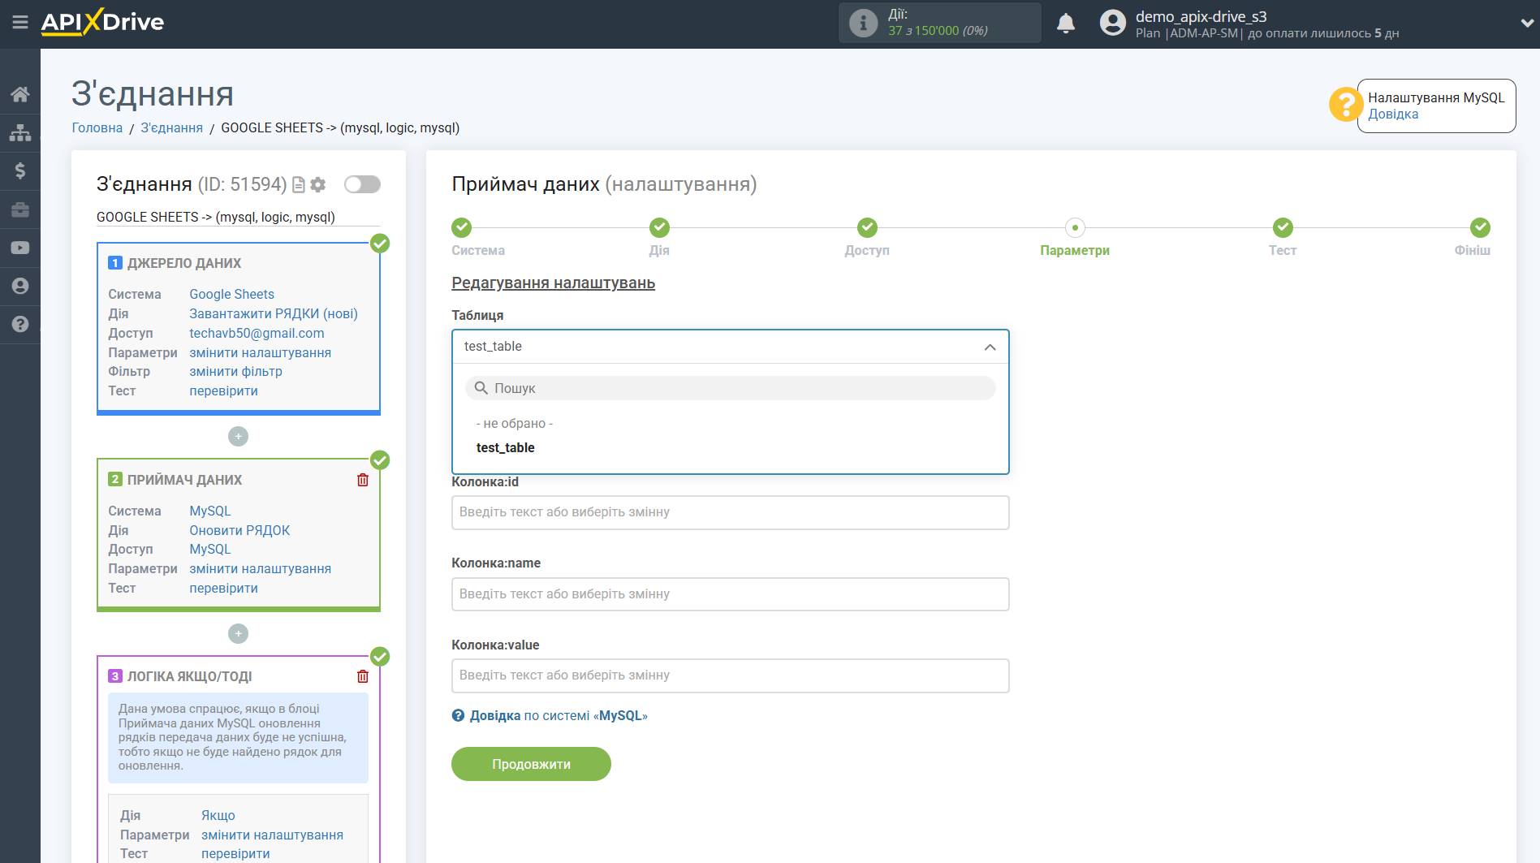Viewport: 1540px width, 863px height.
Task: Select '- не обрано -' option
Action: pos(515,424)
